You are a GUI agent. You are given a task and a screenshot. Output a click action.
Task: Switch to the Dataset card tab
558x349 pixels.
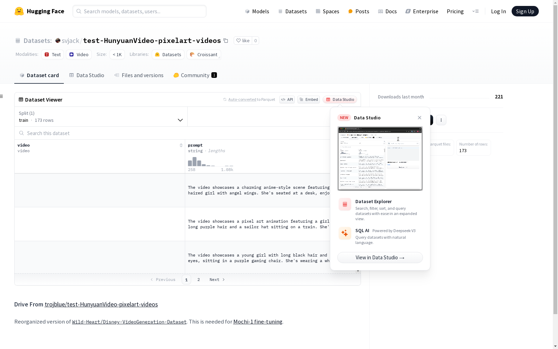(x=39, y=75)
